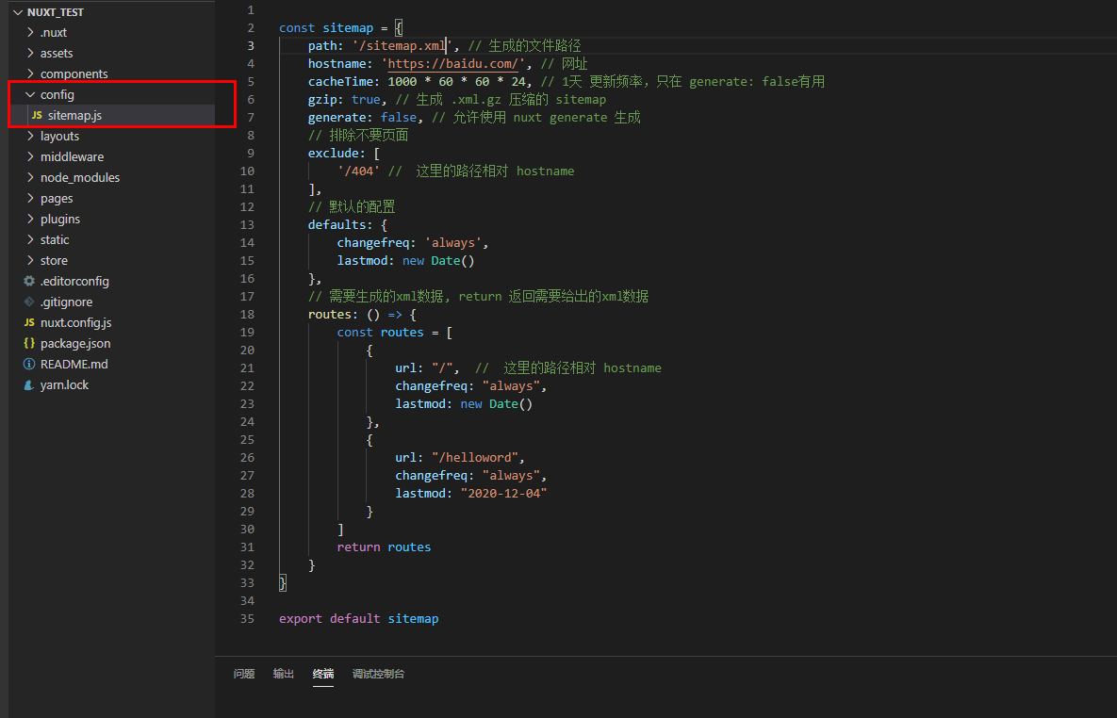Image resolution: width=1117 pixels, height=718 pixels.
Task: Click line number 18 in the gutter
Action: pyautogui.click(x=247, y=314)
